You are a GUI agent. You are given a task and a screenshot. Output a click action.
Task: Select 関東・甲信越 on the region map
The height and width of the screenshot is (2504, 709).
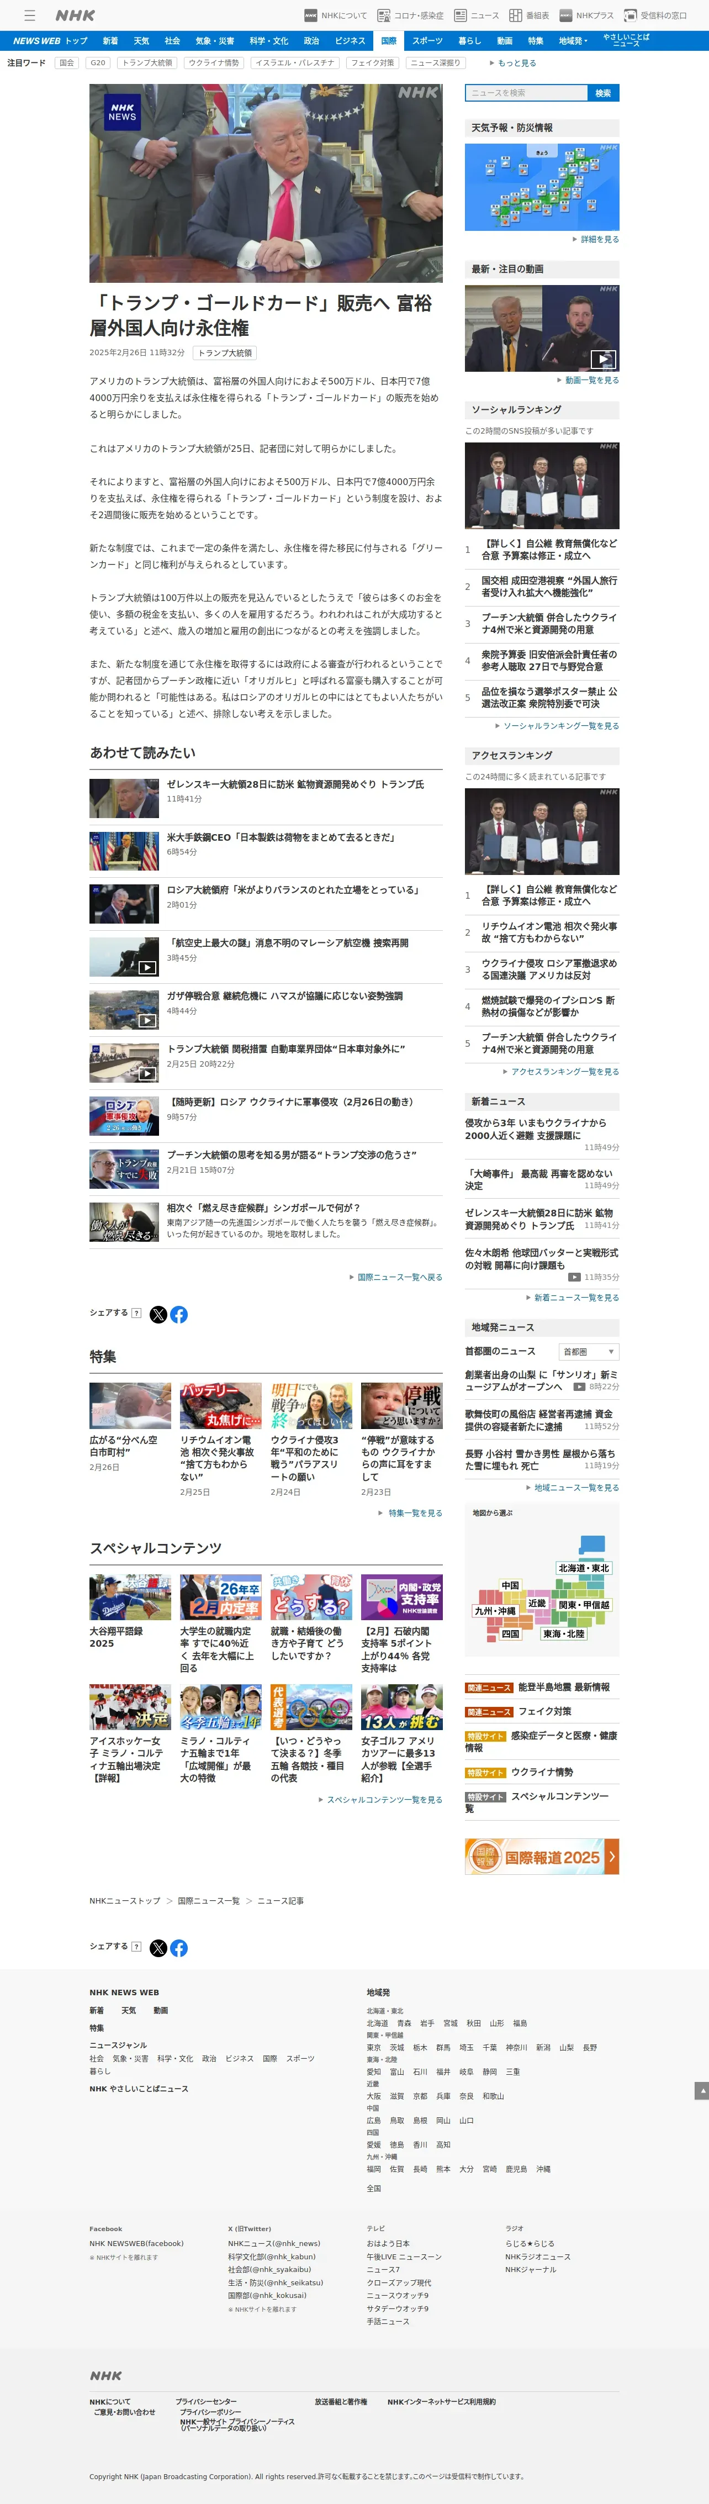tap(584, 1605)
